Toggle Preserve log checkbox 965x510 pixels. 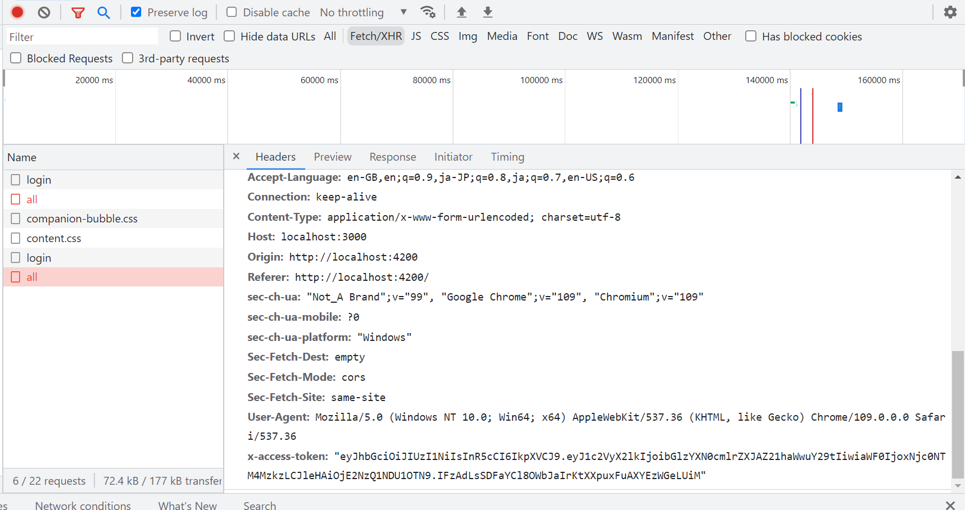click(x=136, y=12)
